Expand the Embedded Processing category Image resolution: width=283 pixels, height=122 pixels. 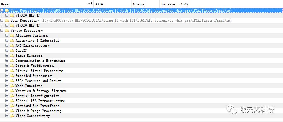[x=7, y=76]
